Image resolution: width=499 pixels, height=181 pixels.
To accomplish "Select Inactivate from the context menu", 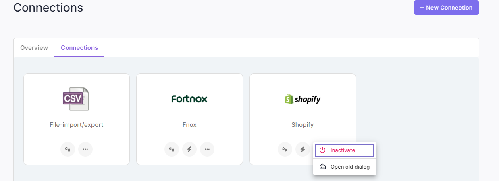I will click(345, 150).
